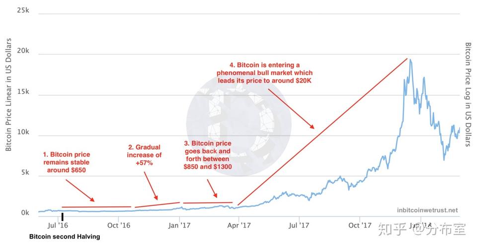Select the "20k" y-axis label
The image size is (478, 248).
[x=23, y=51]
